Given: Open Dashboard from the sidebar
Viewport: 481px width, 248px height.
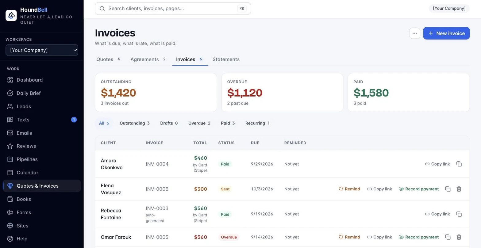Looking at the screenshot, I should pyautogui.click(x=42, y=80).
